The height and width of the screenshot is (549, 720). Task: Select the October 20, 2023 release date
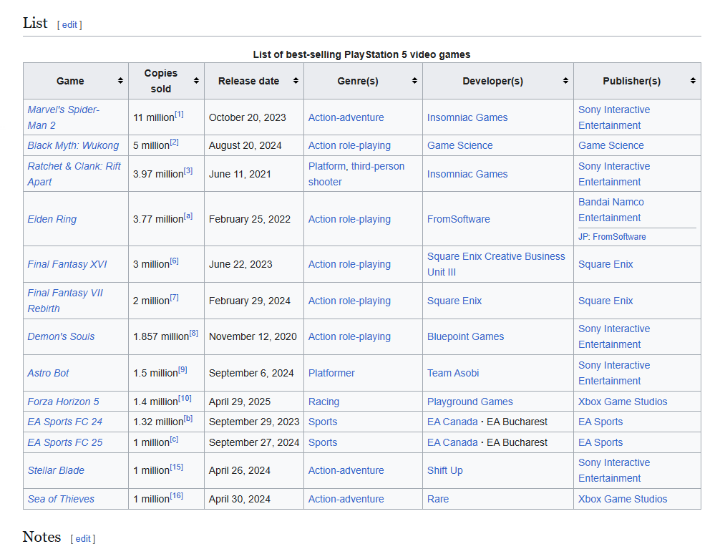[248, 117]
